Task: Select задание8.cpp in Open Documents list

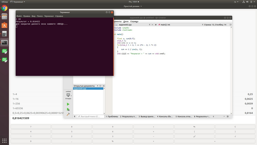Action: 88,89
